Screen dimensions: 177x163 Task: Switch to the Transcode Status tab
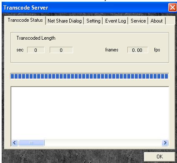coord(25,20)
